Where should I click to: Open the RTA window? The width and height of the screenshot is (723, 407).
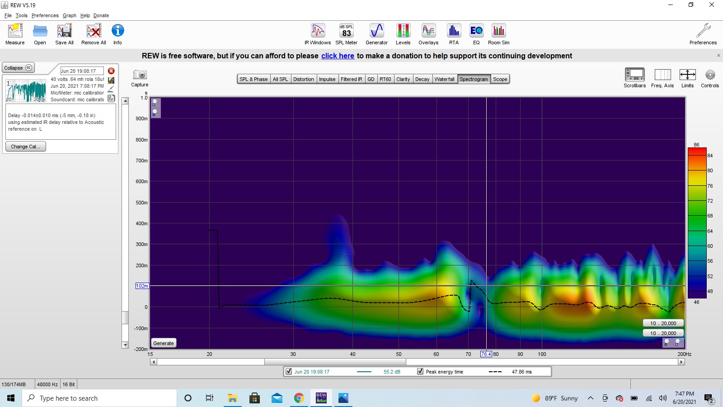[x=454, y=31]
